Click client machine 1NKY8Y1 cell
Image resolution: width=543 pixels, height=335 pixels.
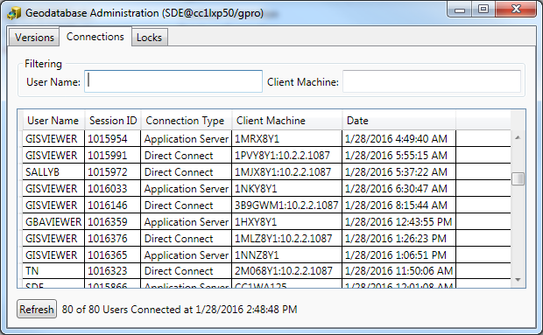tap(286, 188)
